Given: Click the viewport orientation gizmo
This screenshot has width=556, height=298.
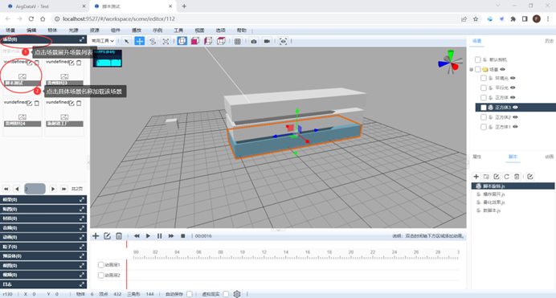Looking at the screenshot, I should 450,63.
